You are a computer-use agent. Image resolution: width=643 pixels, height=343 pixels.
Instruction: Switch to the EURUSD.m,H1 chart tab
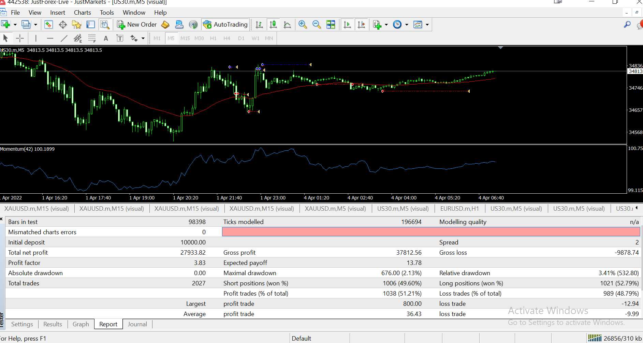(x=459, y=209)
